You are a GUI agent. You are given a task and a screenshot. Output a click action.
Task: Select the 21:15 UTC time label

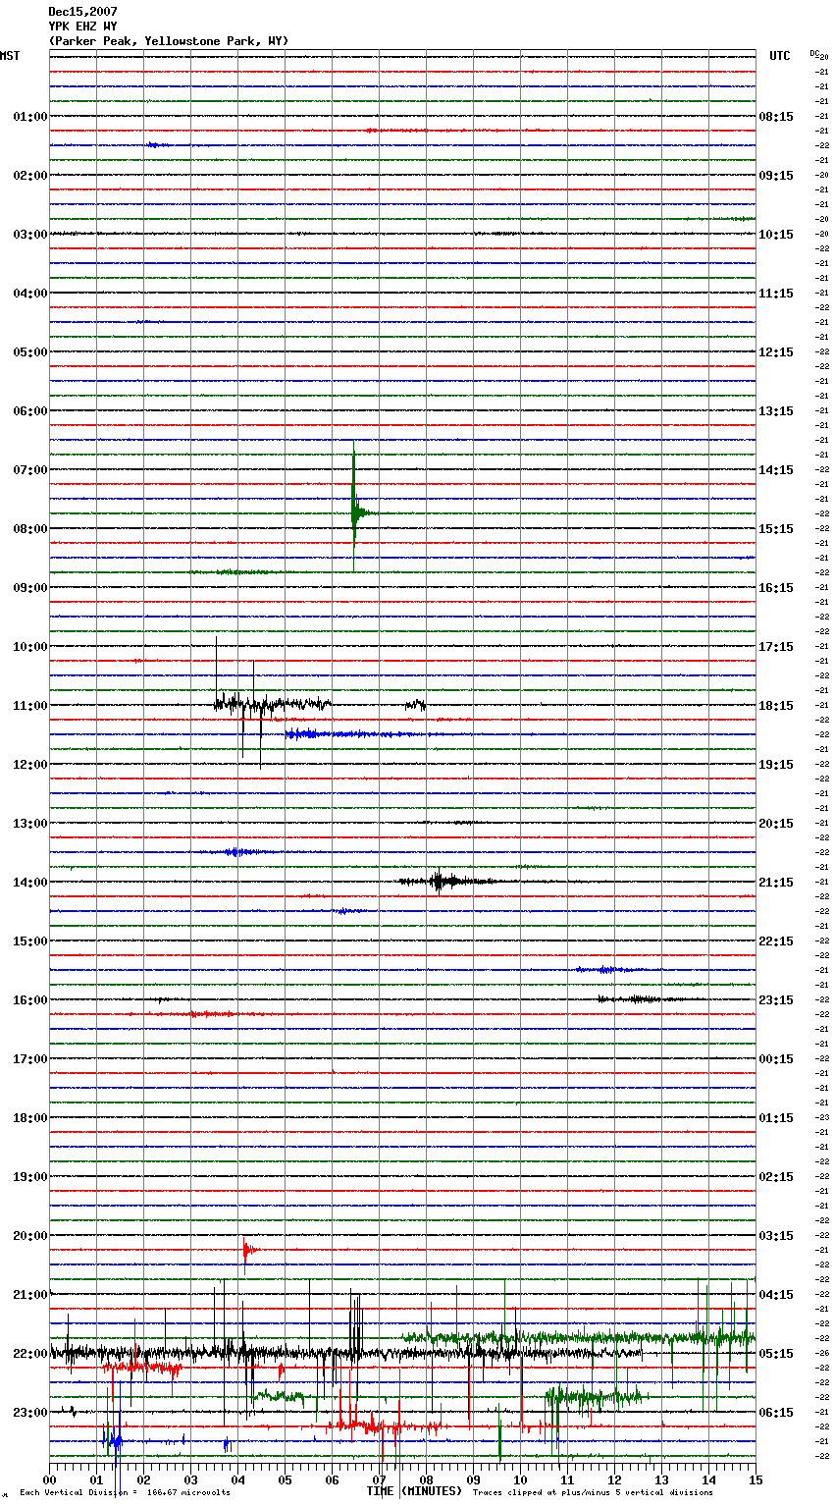coord(776,883)
